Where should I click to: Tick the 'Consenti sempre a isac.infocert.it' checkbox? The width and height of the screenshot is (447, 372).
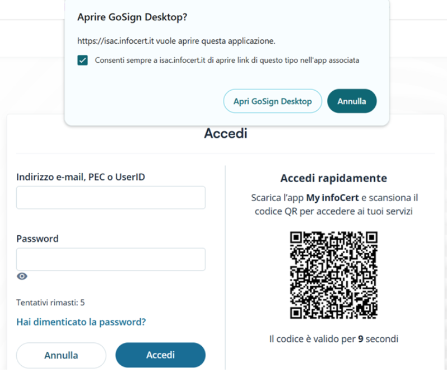tap(82, 61)
